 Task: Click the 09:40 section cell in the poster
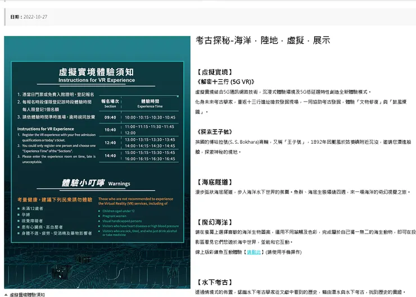110,117
